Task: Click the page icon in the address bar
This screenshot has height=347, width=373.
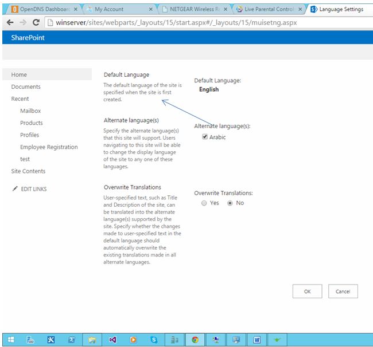Action: tap(50, 22)
